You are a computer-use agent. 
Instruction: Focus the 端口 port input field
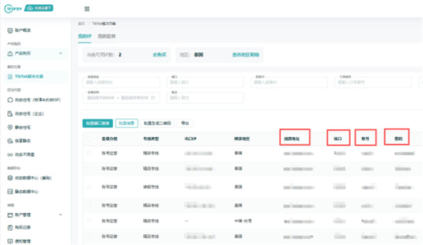205,82
